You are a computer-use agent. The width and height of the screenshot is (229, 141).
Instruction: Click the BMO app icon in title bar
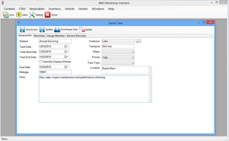click(3, 3)
